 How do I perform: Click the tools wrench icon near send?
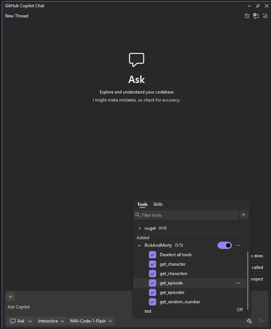pos(249,321)
